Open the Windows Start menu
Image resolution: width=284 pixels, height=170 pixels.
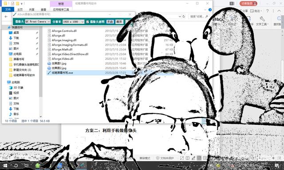click(5, 166)
